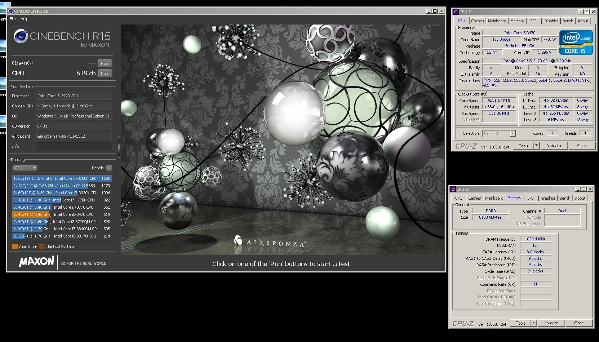This screenshot has width=599, height=342.
Task: Select ranking row Intel Core i5-3317U
Action: (x=62, y=236)
